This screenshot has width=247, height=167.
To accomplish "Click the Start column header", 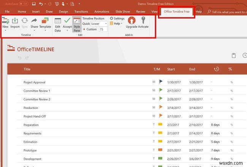I will point(171,69).
